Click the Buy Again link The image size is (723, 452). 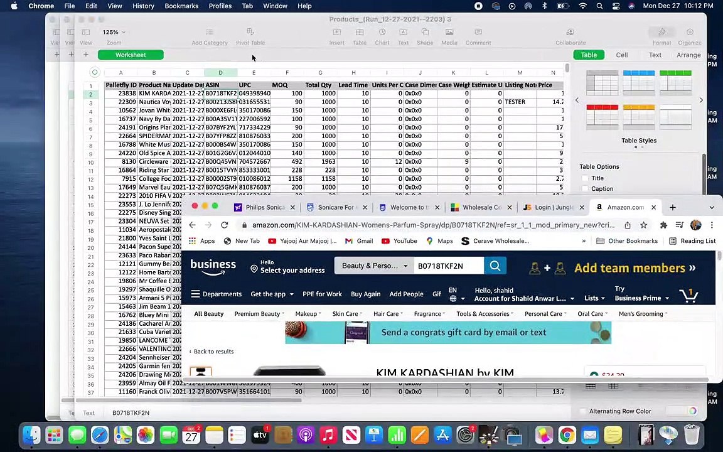click(366, 294)
